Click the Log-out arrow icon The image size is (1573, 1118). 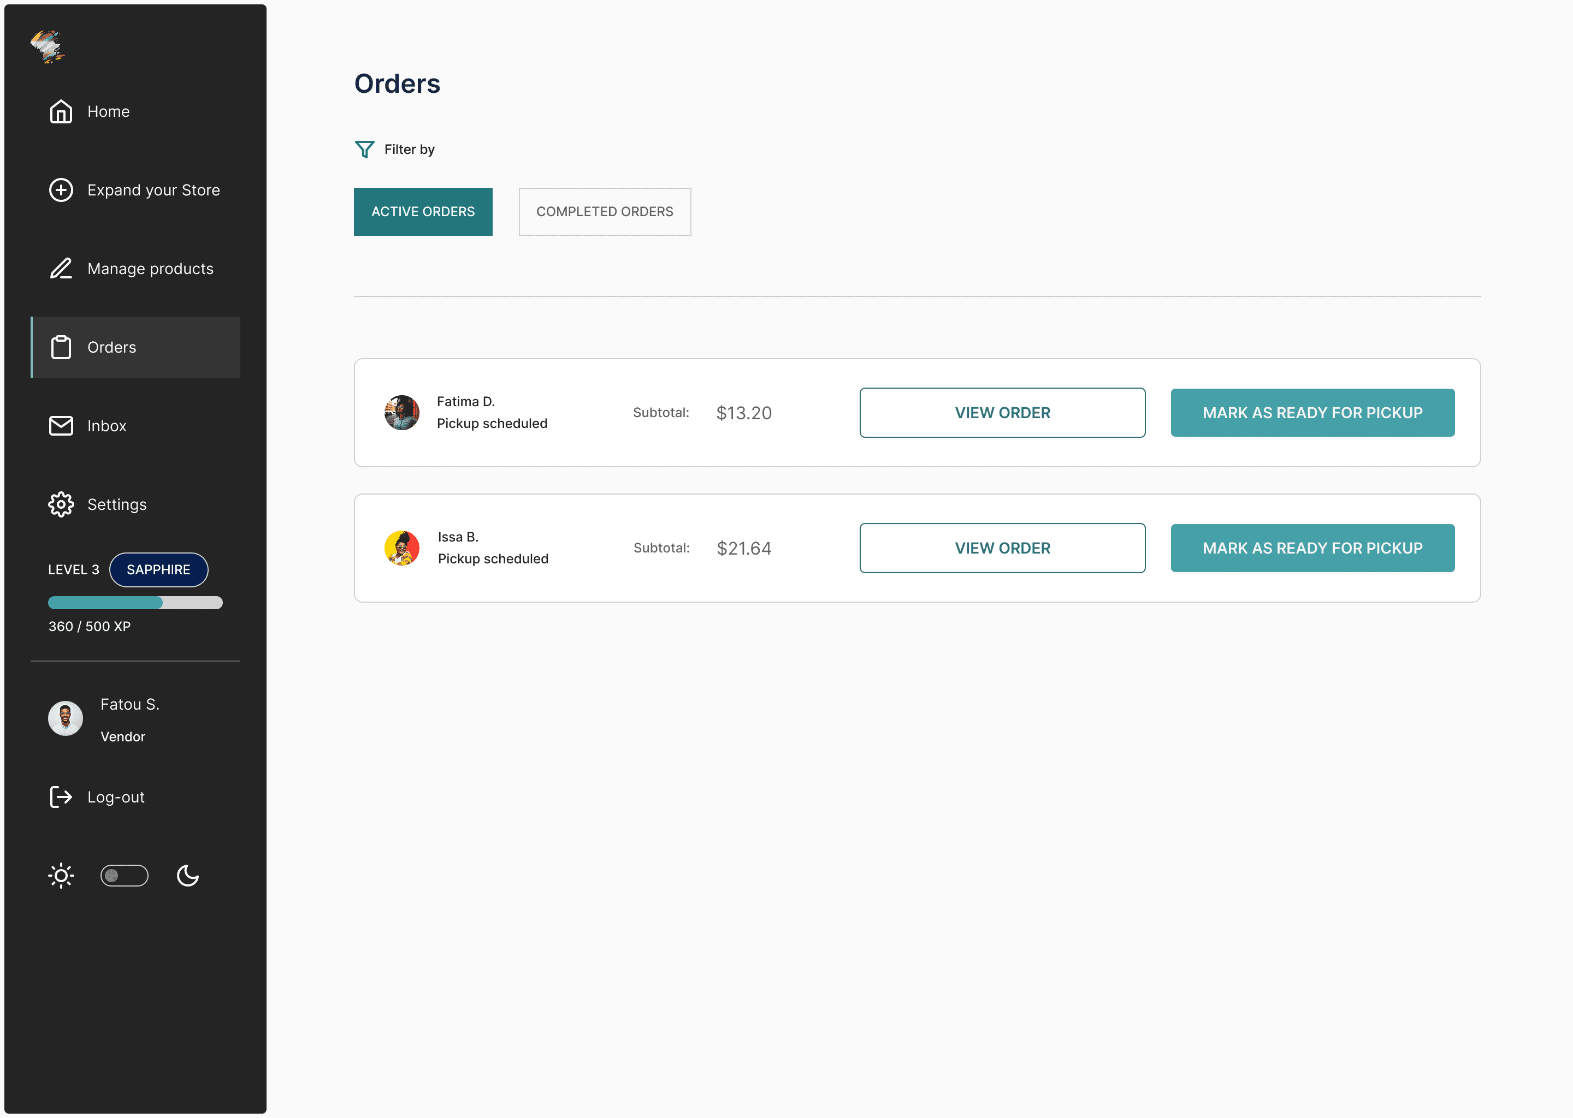[61, 797]
